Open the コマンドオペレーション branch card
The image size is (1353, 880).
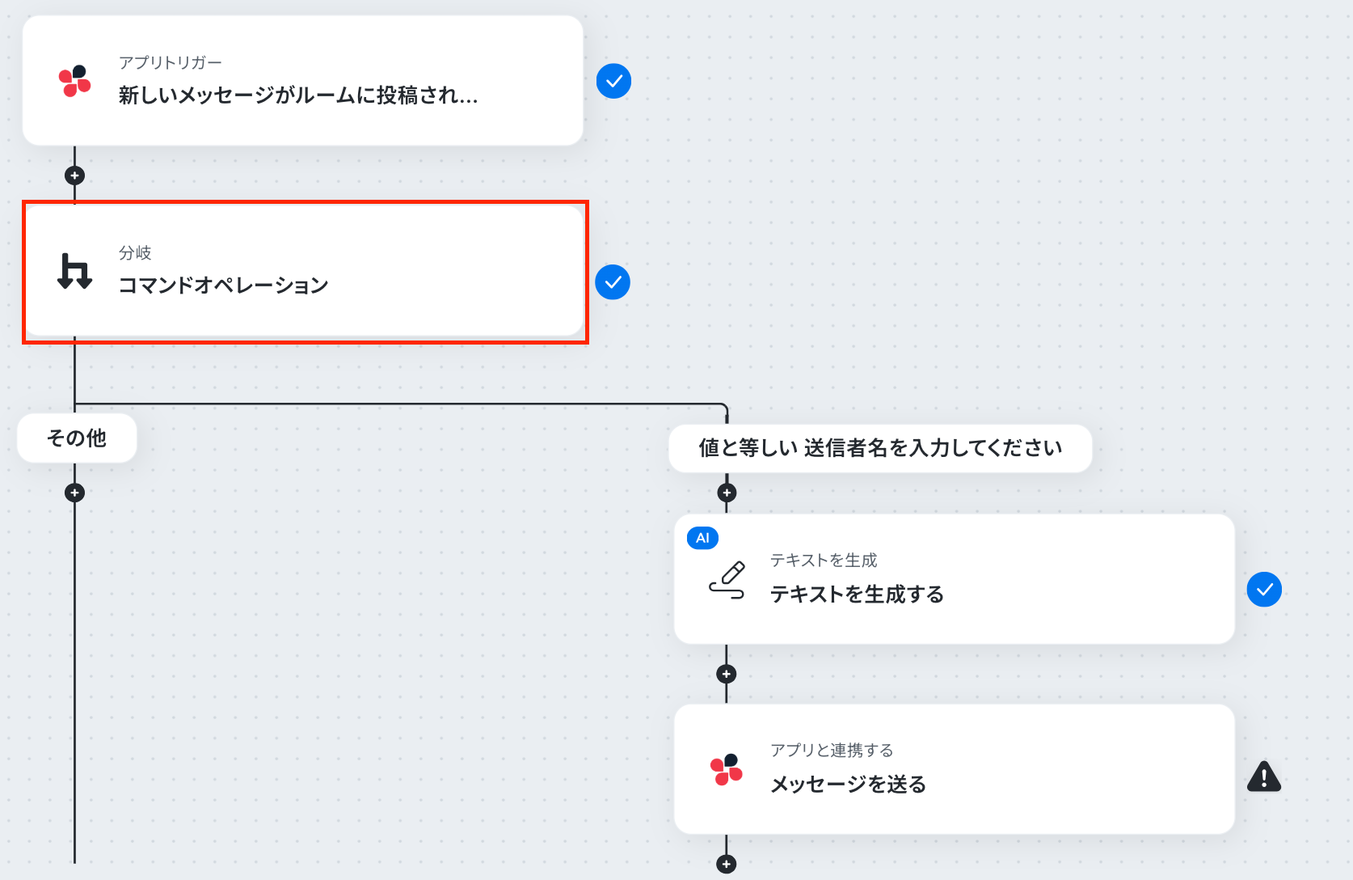tap(305, 271)
